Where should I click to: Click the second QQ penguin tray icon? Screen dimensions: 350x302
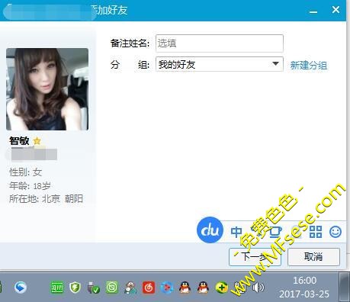(203, 288)
